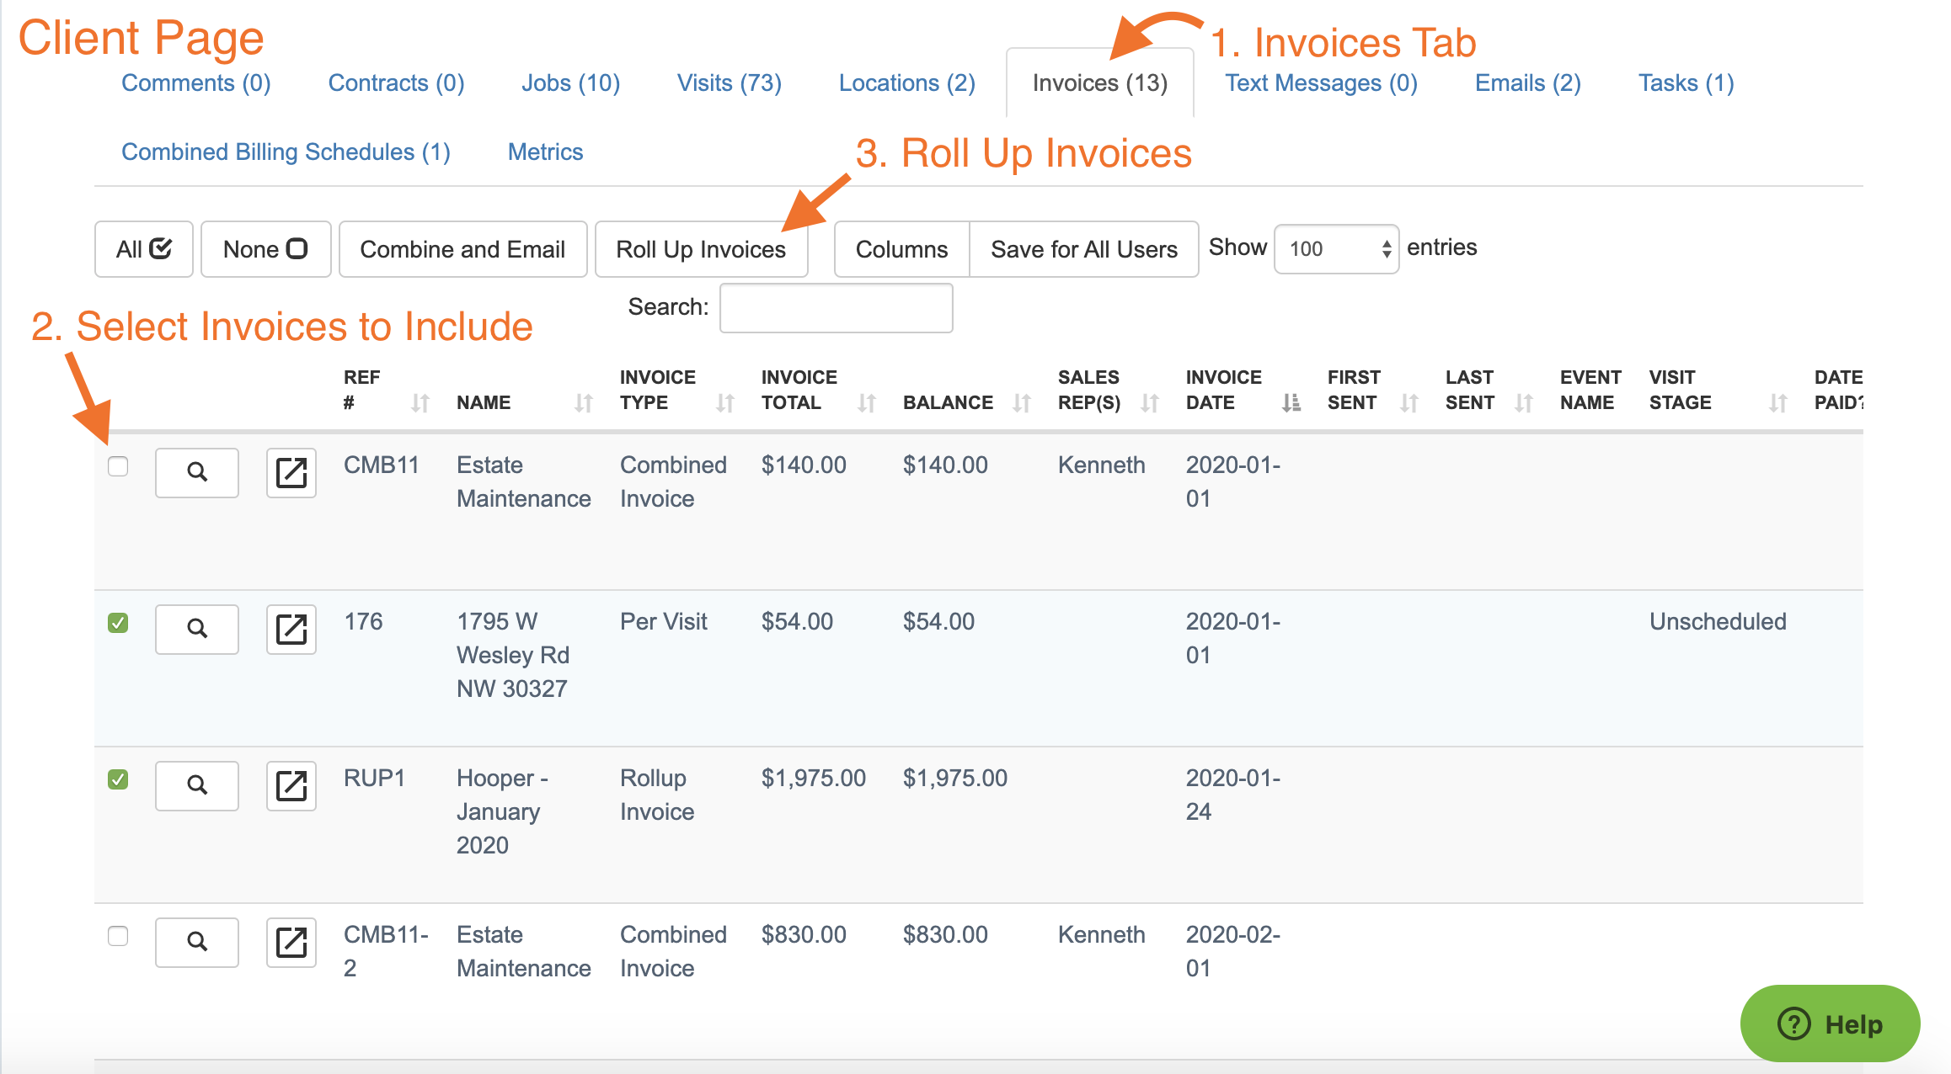Image resolution: width=1951 pixels, height=1074 pixels.
Task: Check the CMB11 invoice checkbox
Action: tap(118, 466)
